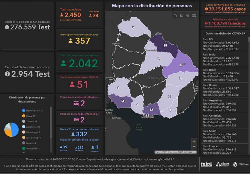Toggle Rivera 89 legend entry
The image size is (250, 174).
coord(31,116)
